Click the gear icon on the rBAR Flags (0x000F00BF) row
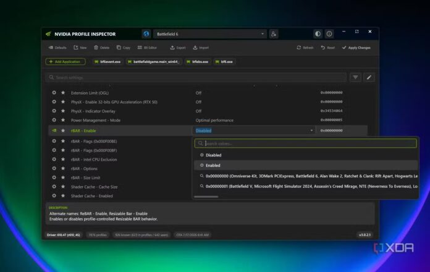Viewport: 430px width, 272px height. point(54,150)
